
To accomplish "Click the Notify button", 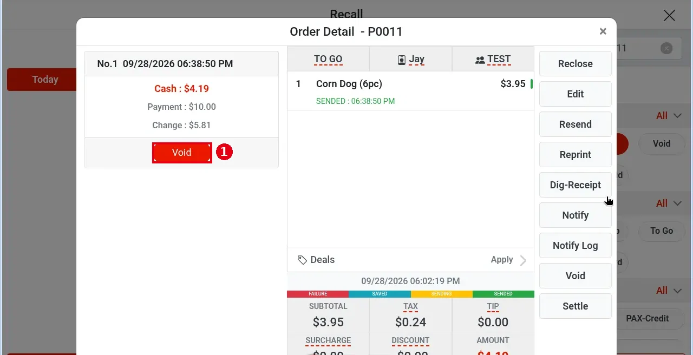I will tap(575, 215).
